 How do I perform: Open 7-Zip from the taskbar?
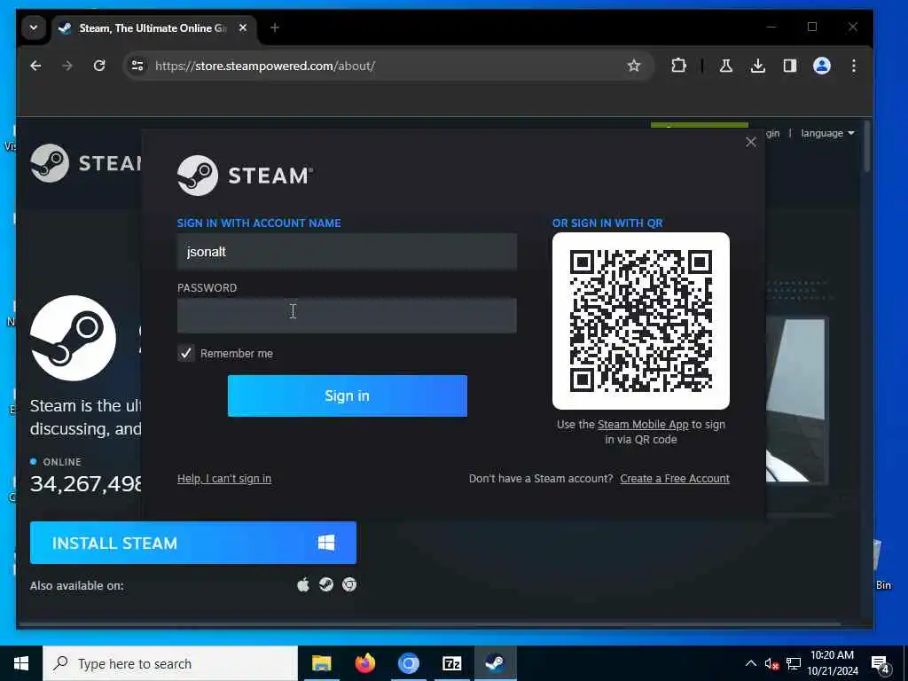[x=451, y=663]
